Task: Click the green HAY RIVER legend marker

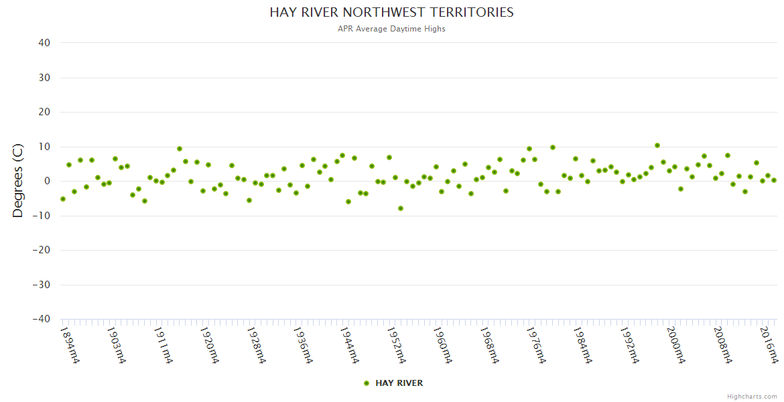Action: 366,383
